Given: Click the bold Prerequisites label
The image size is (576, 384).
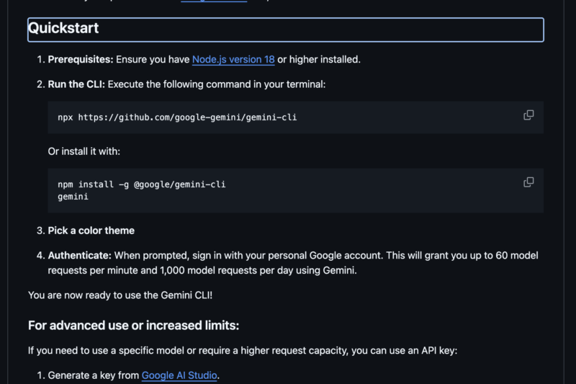Looking at the screenshot, I should coord(81,60).
